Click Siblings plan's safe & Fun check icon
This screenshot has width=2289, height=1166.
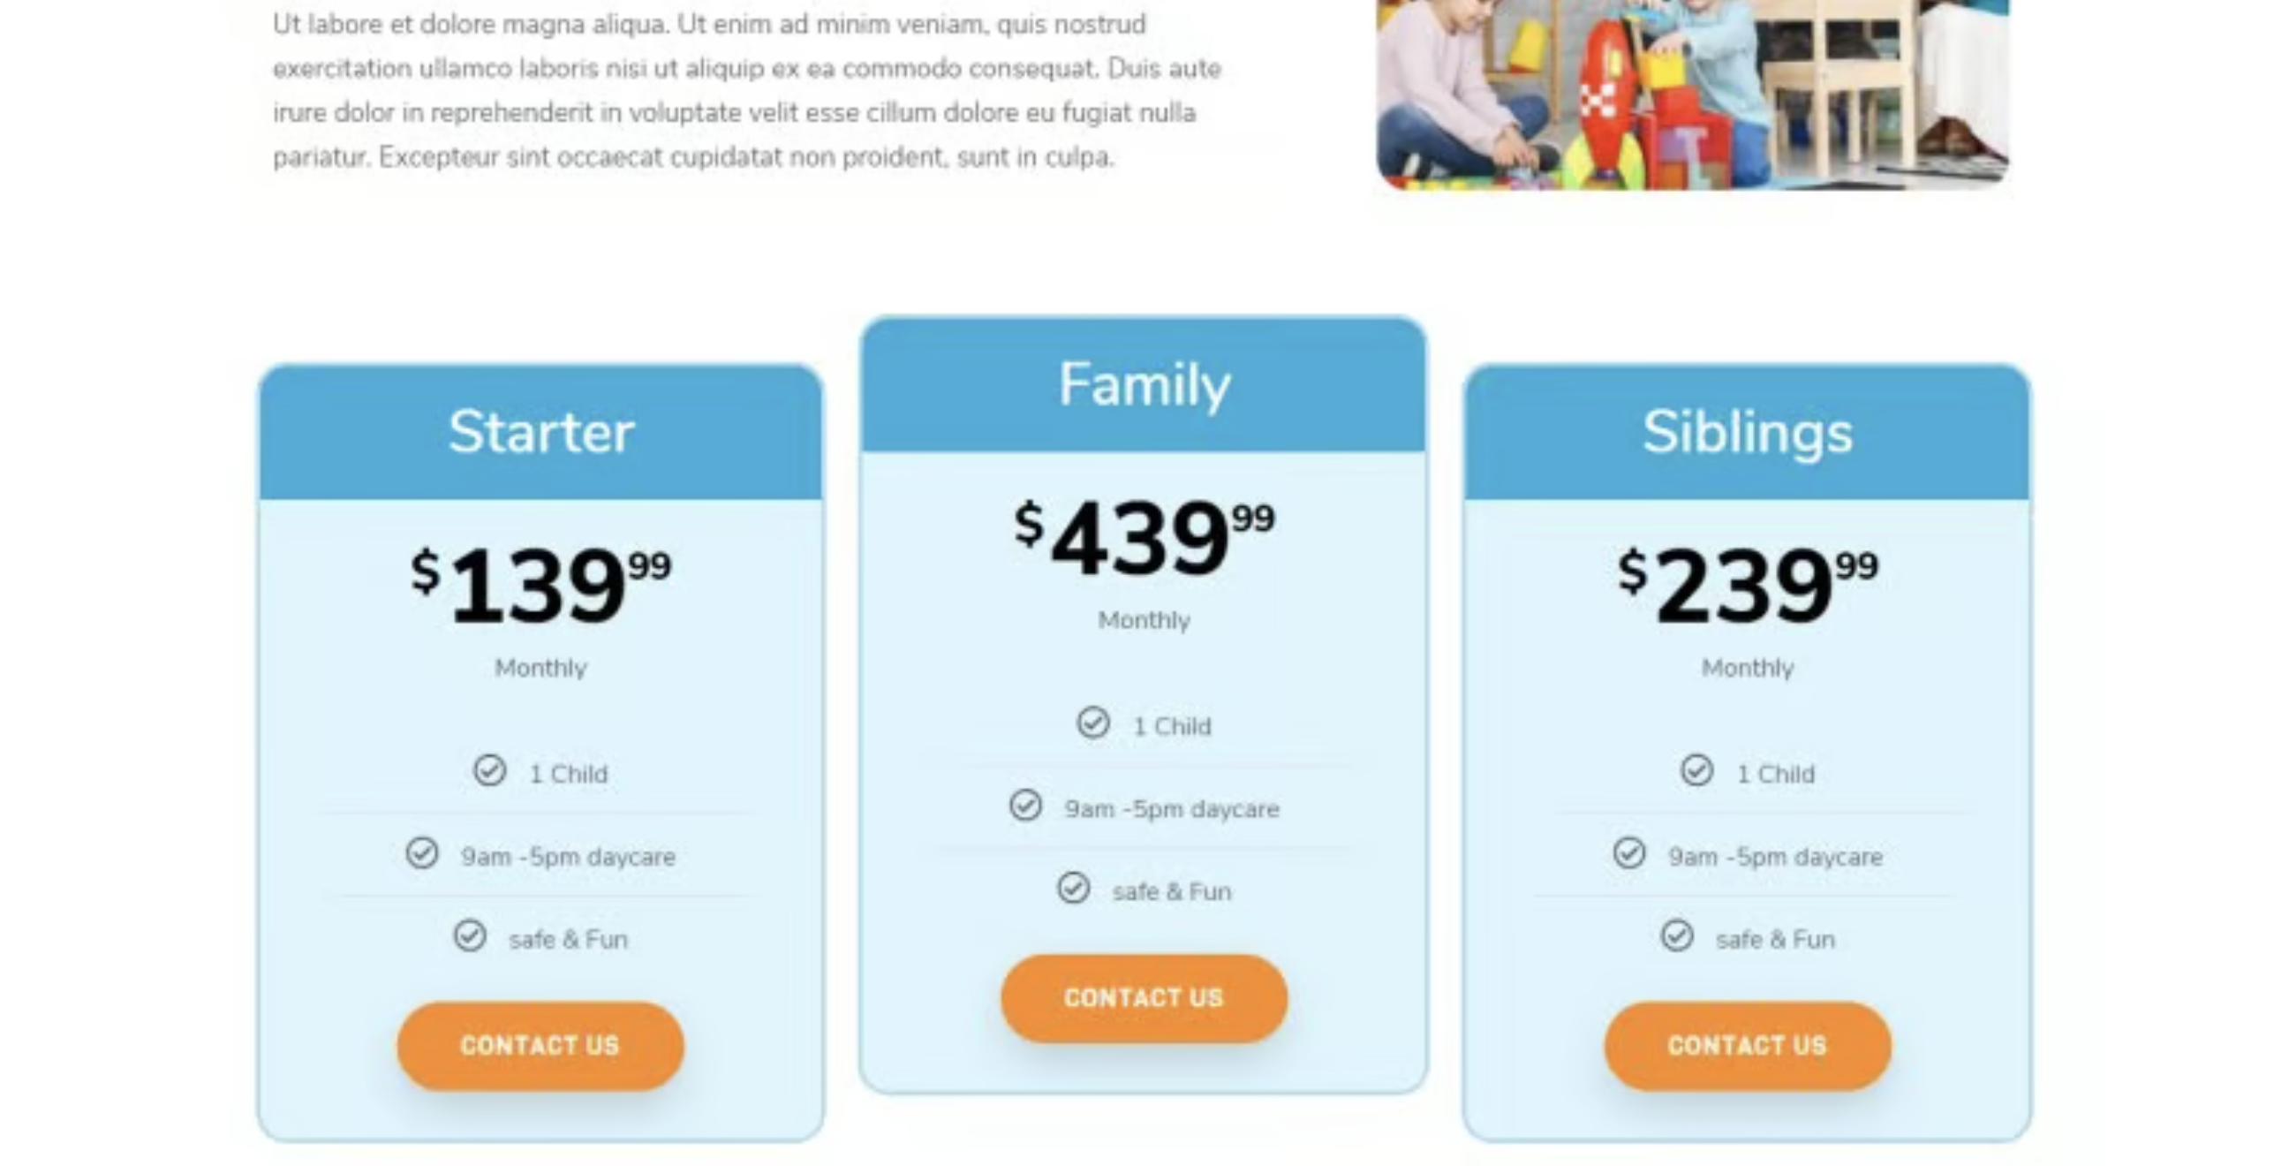[1677, 935]
